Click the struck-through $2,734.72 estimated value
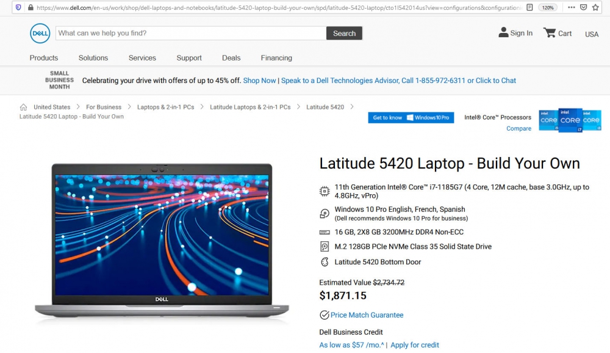This screenshot has height=353, width=610. pyautogui.click(x=389, y=283)
